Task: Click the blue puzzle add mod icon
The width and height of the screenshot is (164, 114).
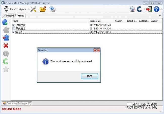Action: click(5, 22)
